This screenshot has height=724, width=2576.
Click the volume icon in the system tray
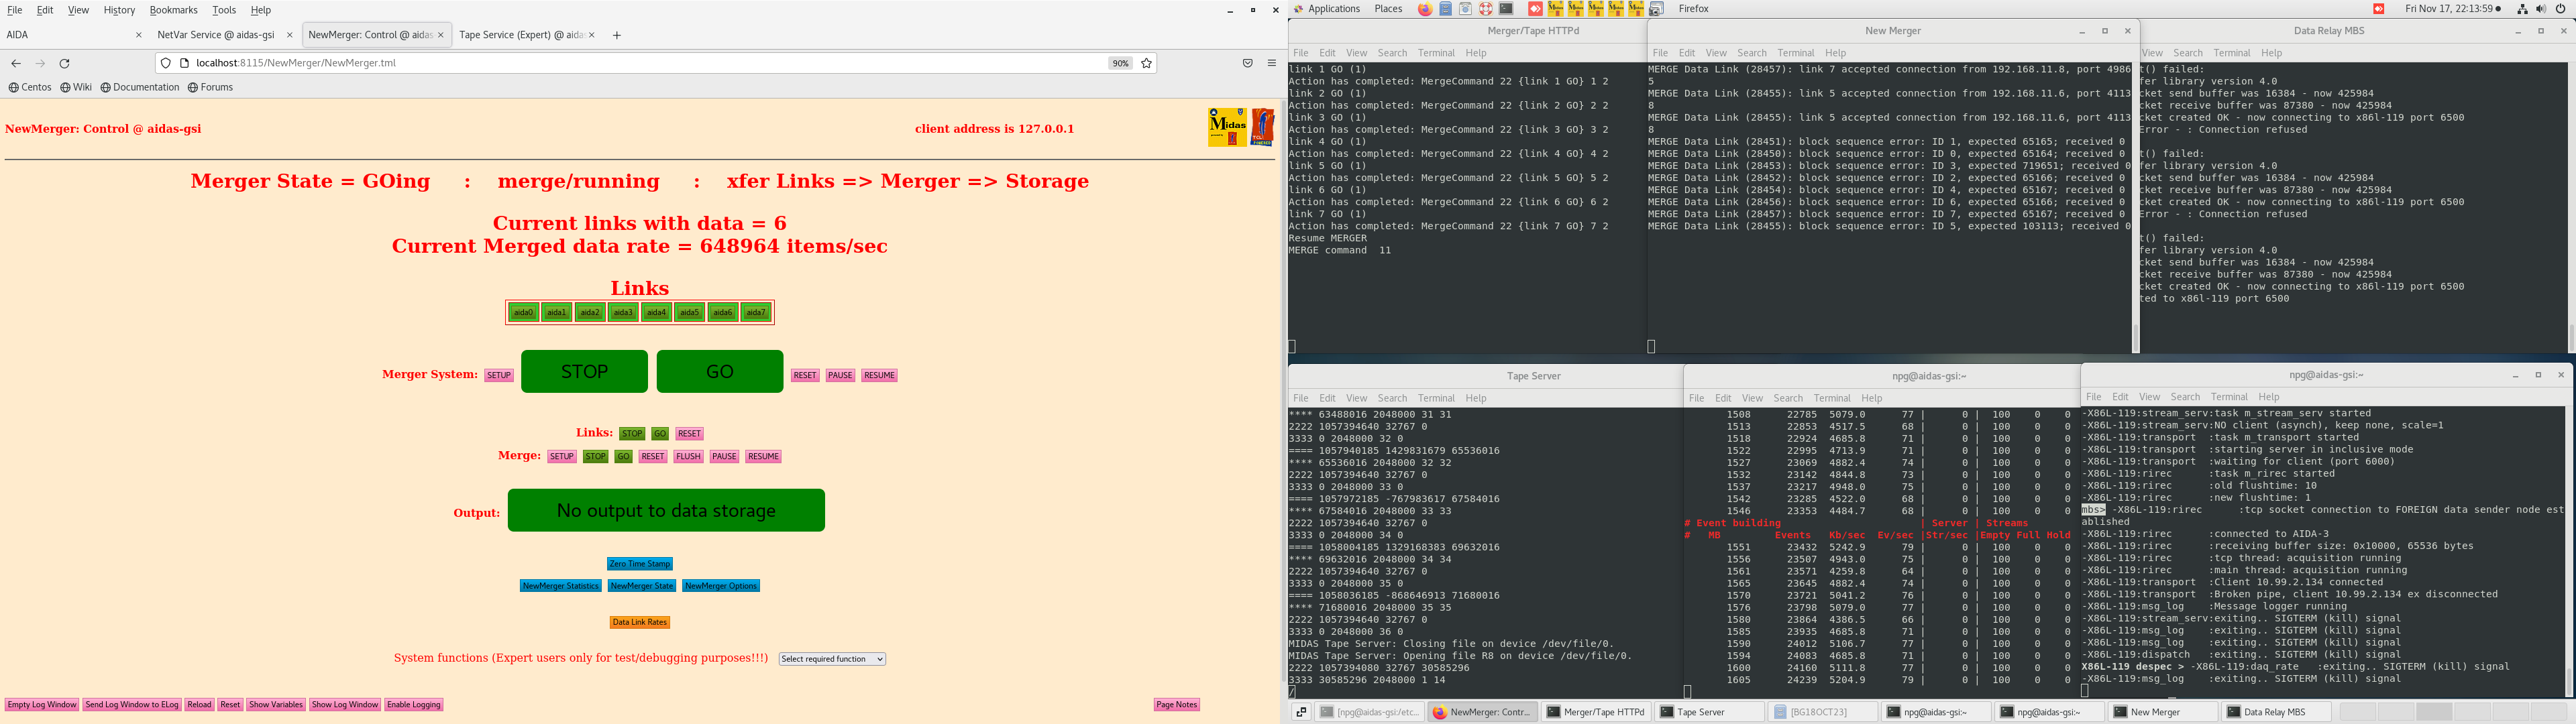point(2541,9)
